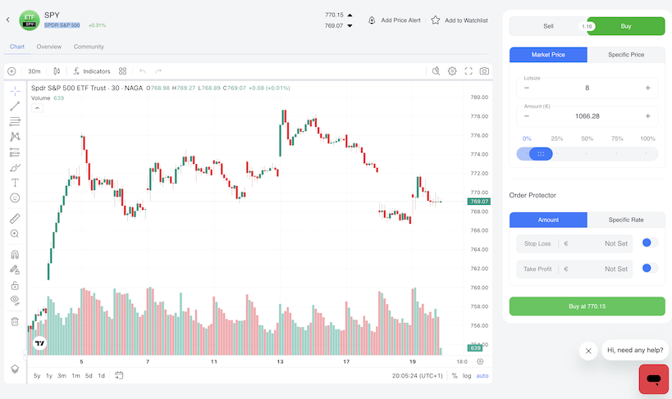Click the Buy at 770.15 button
Viewport: 672px width, 399px height.
587,306
